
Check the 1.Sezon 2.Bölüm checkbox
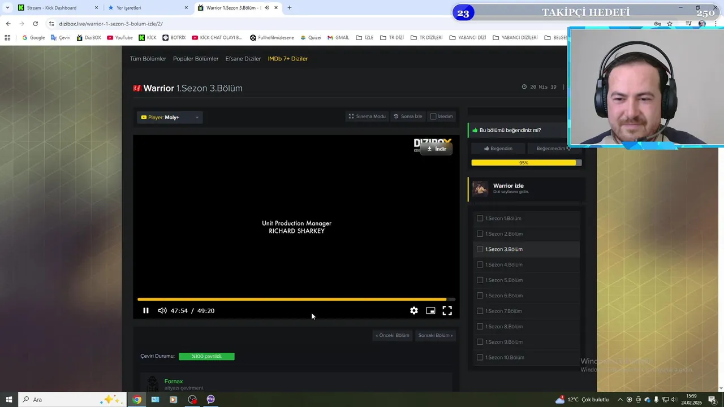pyautogui.click(x=480, y=233)
